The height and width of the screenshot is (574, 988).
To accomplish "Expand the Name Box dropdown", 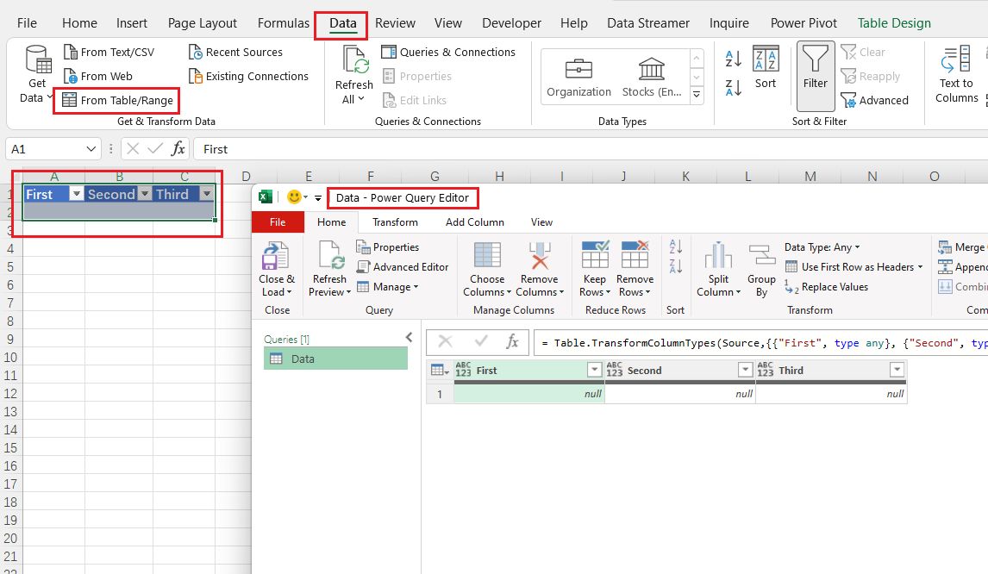I will click(91, 149).
